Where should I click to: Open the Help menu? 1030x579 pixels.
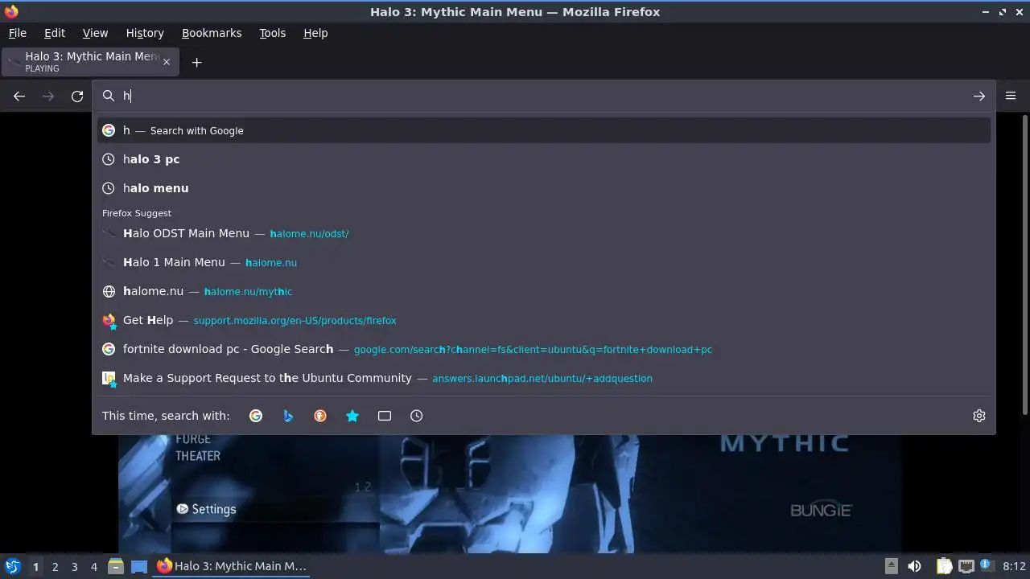pyautogui.click(x=315, y=33)
